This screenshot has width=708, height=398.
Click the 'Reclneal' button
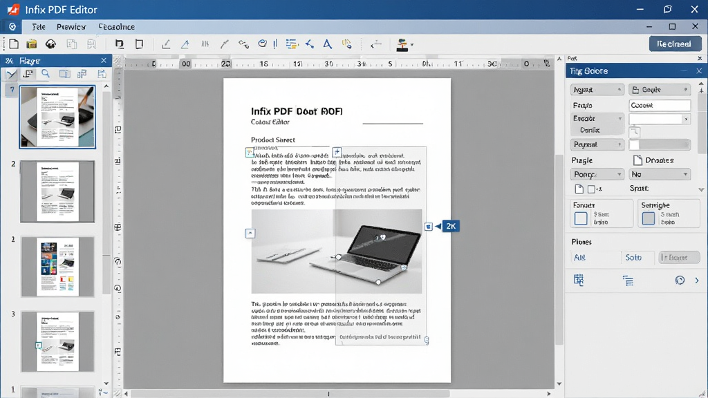pyautogui.click(x=675, y=44)
